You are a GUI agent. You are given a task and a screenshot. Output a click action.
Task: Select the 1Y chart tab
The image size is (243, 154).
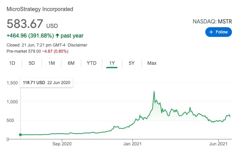[112, 63]
